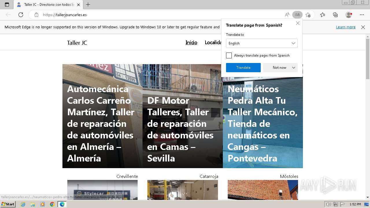Screen dimensions: 370x208
Task: Open the Localidades menu item
Action: tap(213, 42)
